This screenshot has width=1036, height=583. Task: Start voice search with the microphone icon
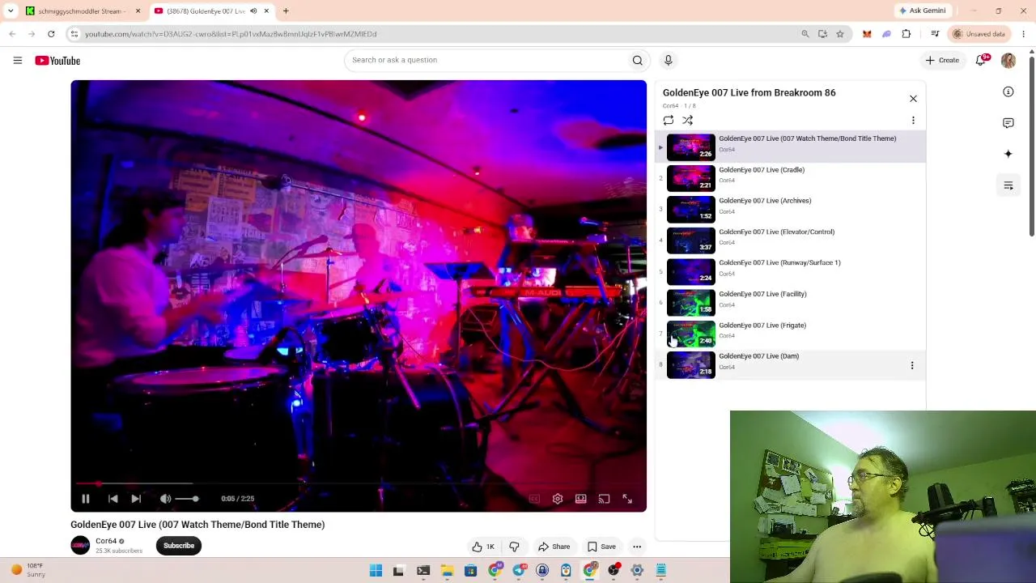click(x=668, y=60)
